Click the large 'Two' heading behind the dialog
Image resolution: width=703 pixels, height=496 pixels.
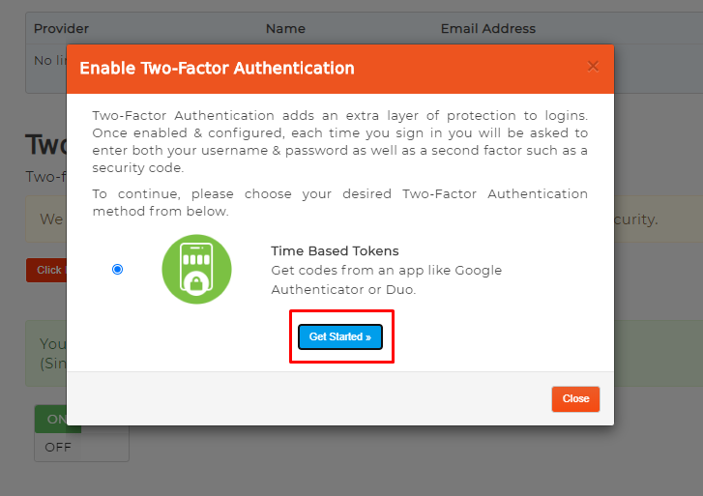(x=44, y=145)
